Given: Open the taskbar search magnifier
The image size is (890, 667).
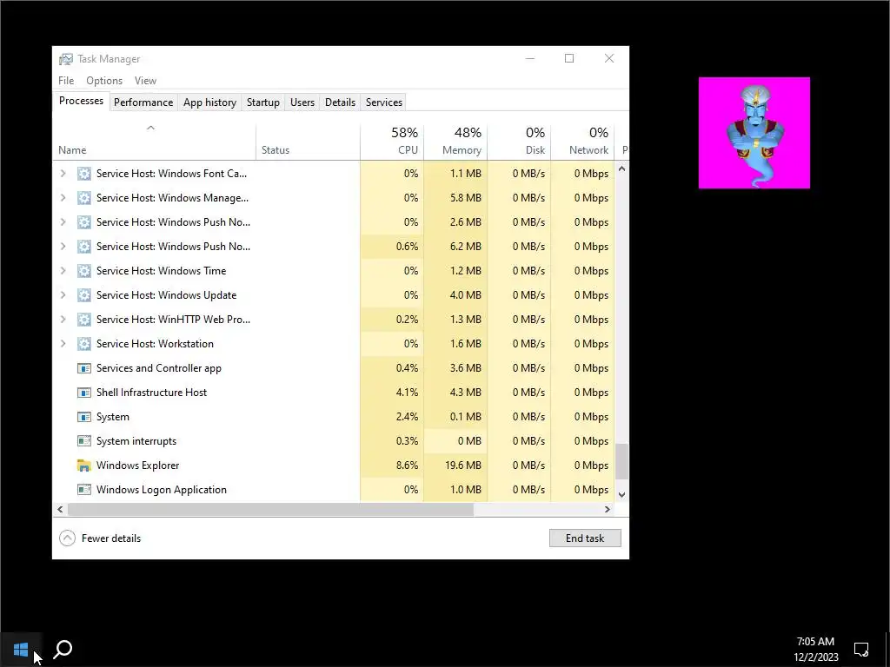Looking at the screenshot, I should [63, 650].
